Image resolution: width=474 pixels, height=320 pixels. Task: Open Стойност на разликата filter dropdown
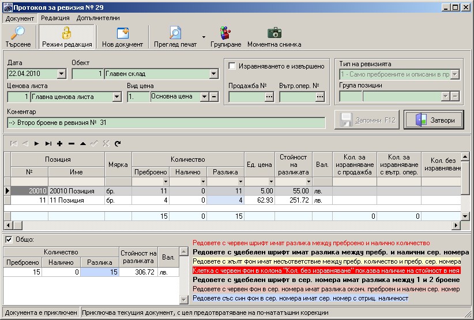tap(309, 181)
